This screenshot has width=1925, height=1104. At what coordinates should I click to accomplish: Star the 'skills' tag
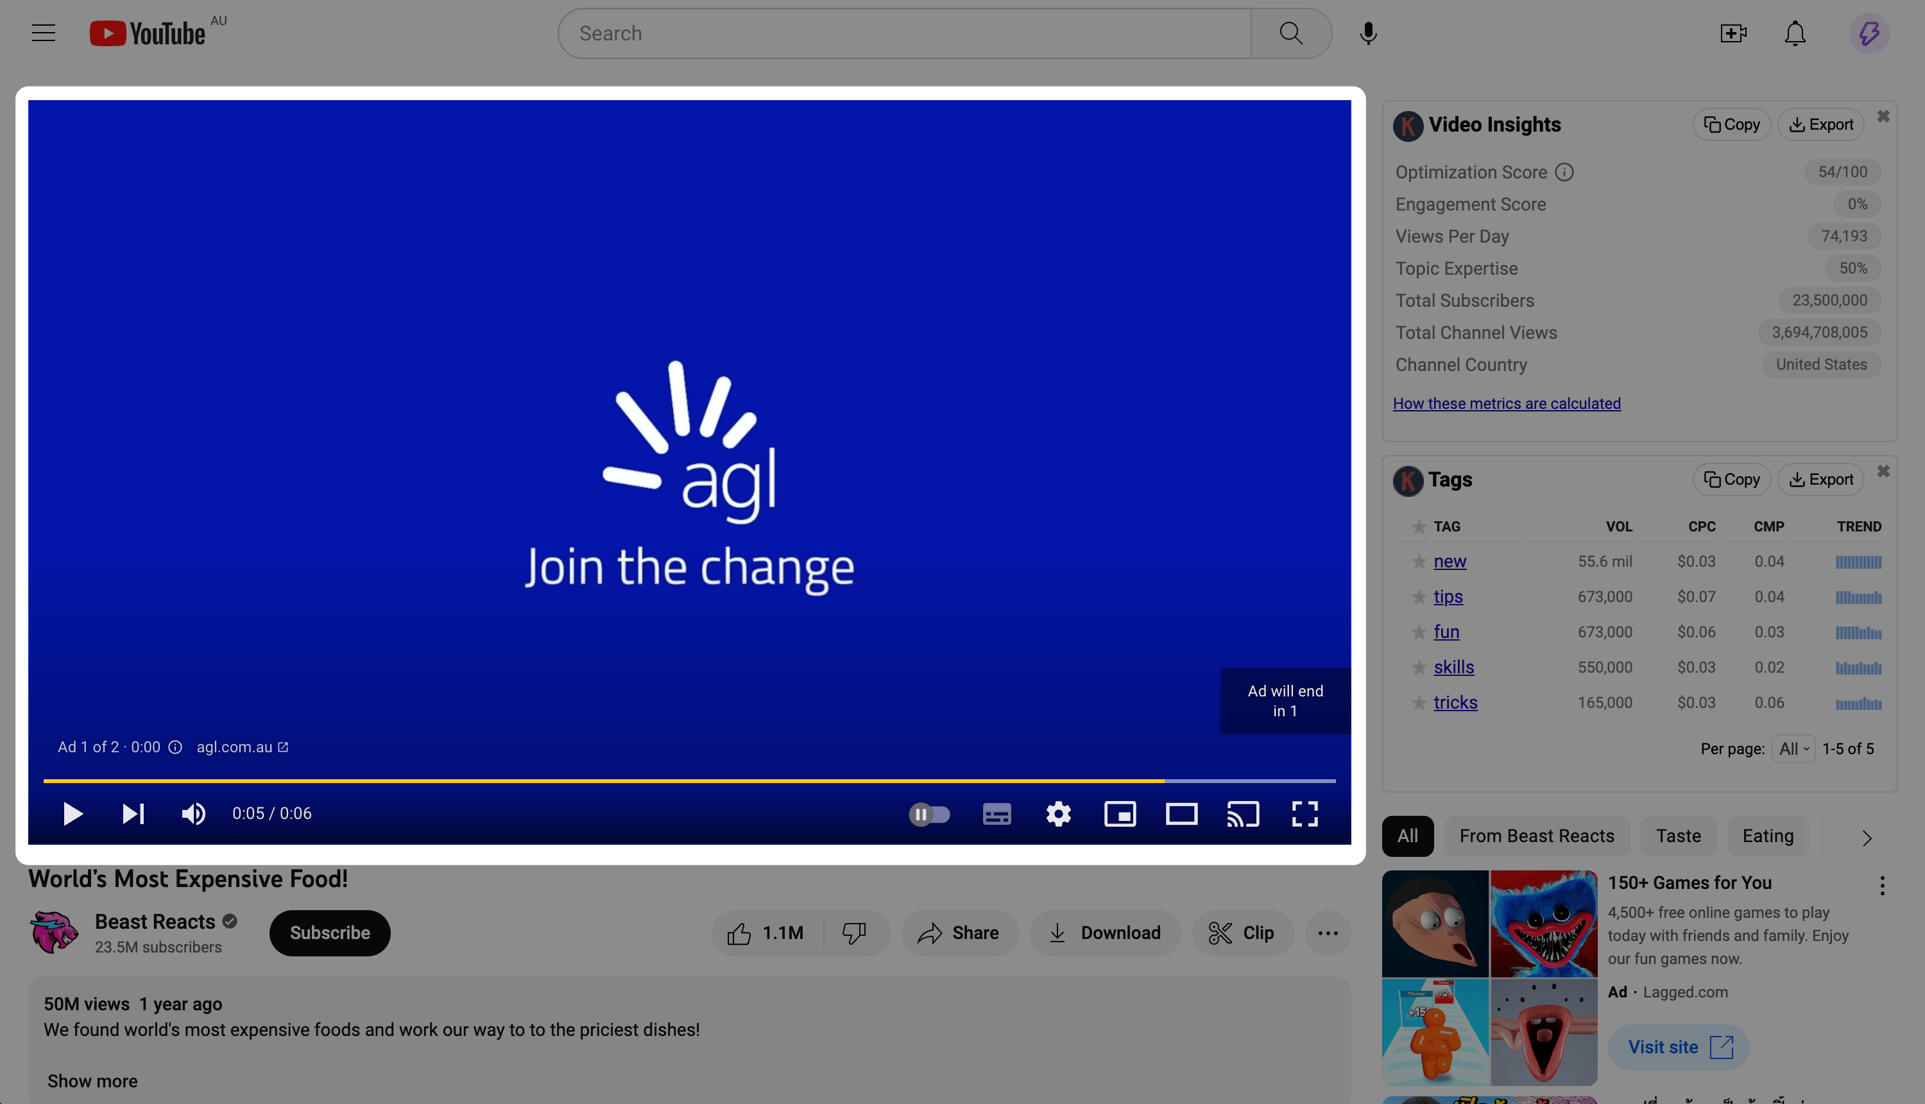click(1417, 668)
